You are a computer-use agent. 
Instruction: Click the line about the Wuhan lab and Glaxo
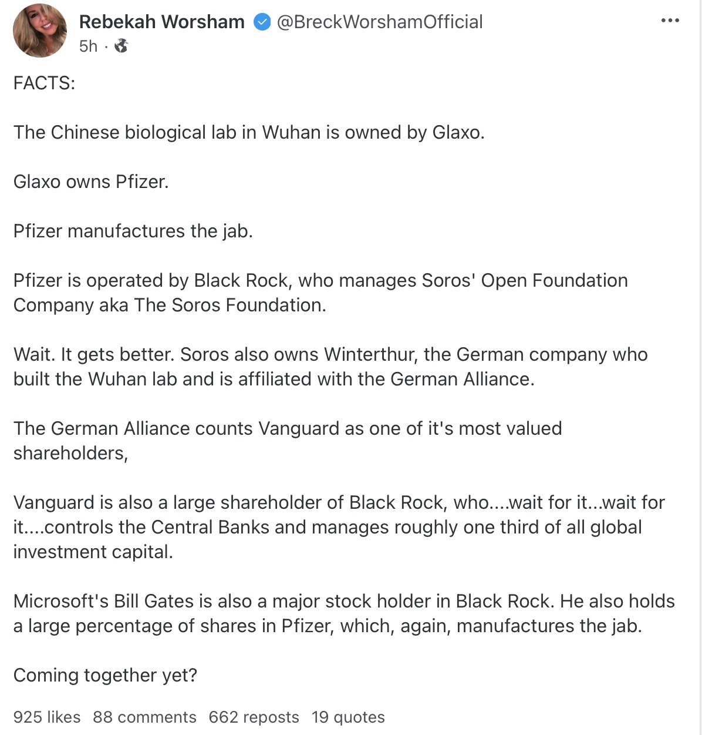(249, 133)
